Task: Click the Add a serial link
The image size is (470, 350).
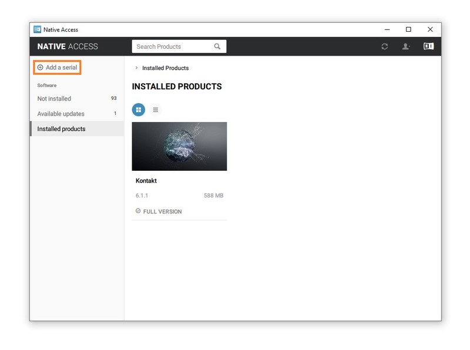Action: [x=61, y=68]
